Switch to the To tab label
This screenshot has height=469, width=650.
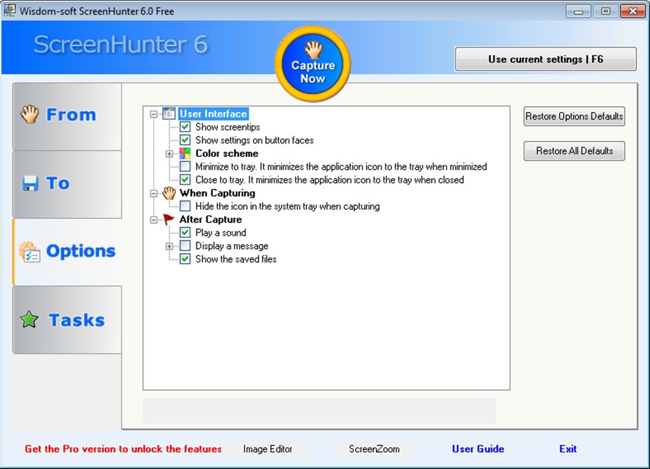[x=58, y=183]
